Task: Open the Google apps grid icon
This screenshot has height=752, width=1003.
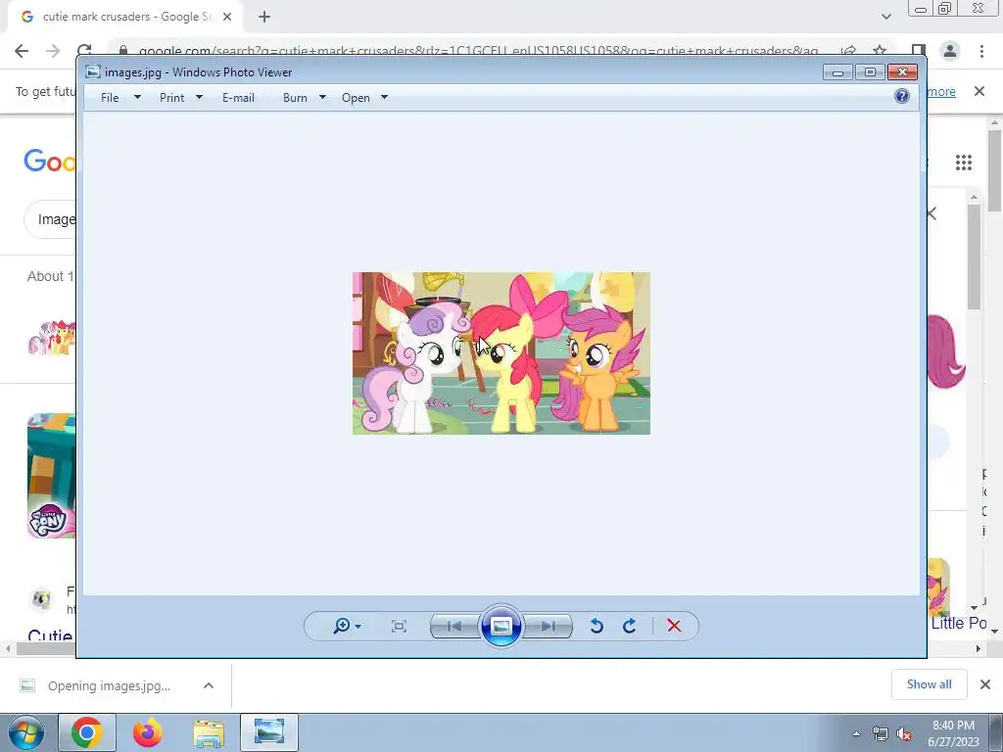Action: tap(964, 163)
